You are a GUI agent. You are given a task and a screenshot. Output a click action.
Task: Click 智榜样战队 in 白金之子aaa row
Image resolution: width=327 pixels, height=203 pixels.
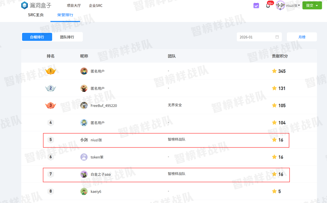pos(177,174)
